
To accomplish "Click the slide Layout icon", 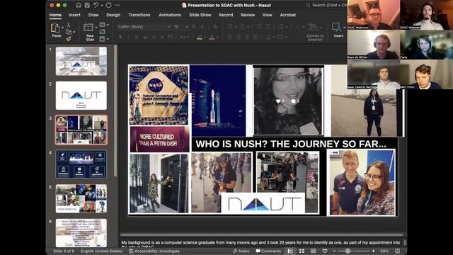I will click(x=102, y=25).
